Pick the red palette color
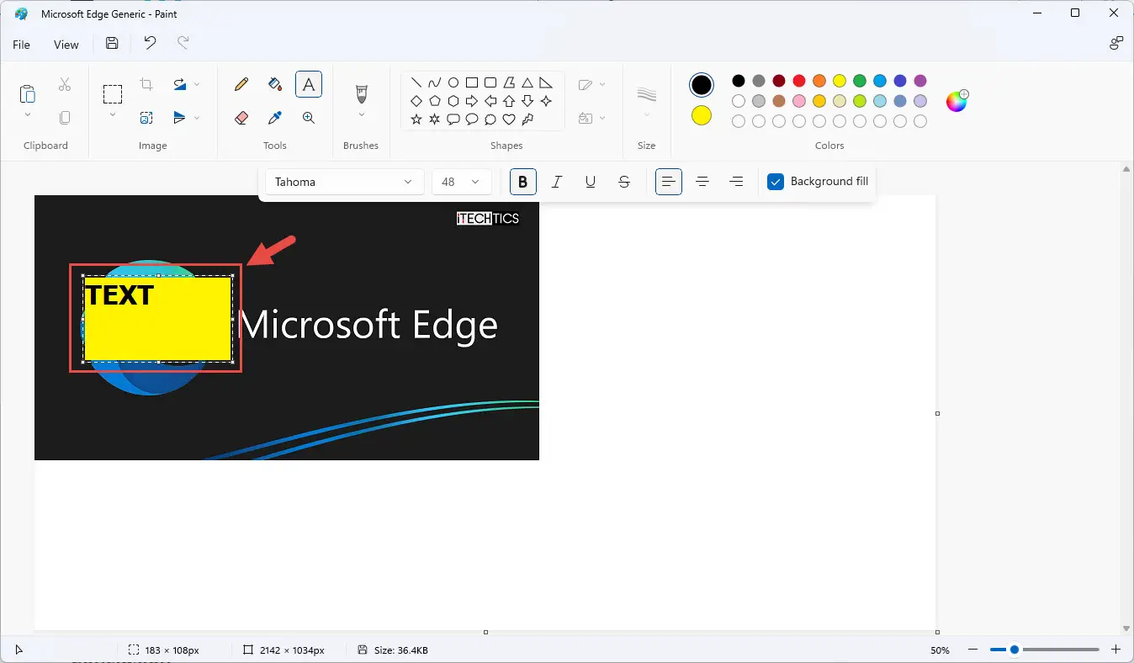Viewport: 1134px width, 663px height. coord(799,81)
